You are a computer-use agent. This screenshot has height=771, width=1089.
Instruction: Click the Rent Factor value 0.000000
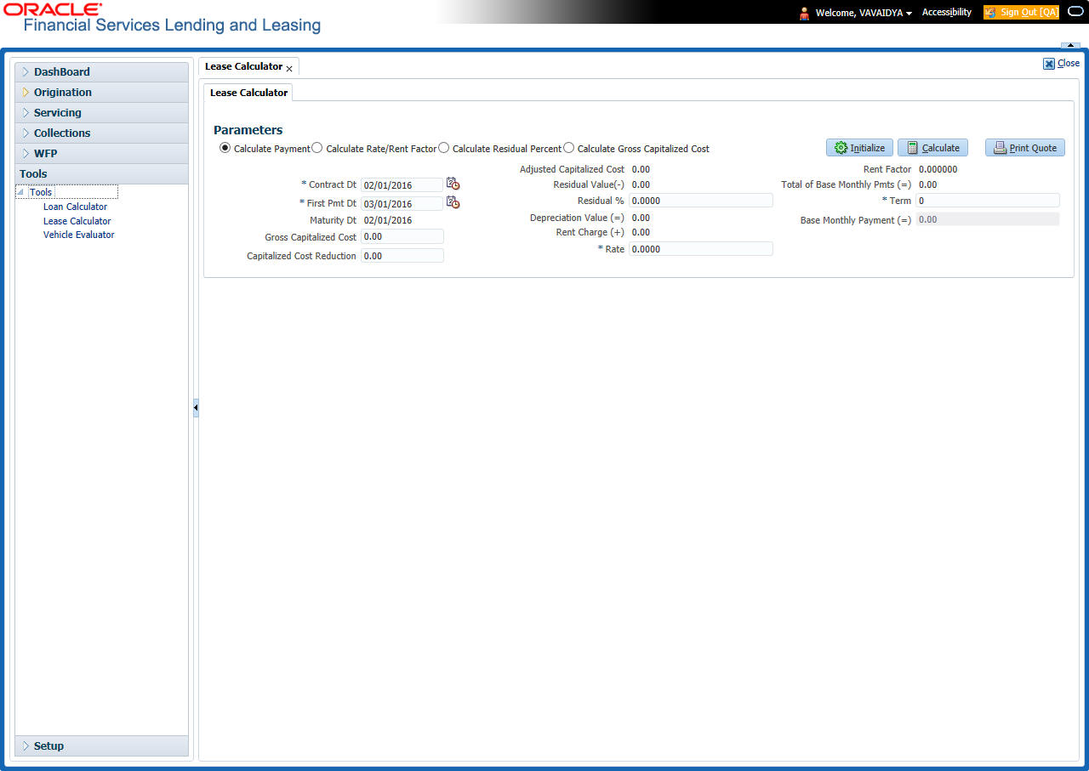coord(938,169)
